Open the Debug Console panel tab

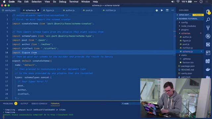click(39, 103)
